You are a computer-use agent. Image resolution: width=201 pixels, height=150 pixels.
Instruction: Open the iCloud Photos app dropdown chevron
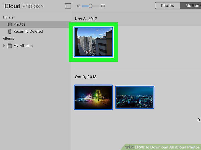pos(43,6)
